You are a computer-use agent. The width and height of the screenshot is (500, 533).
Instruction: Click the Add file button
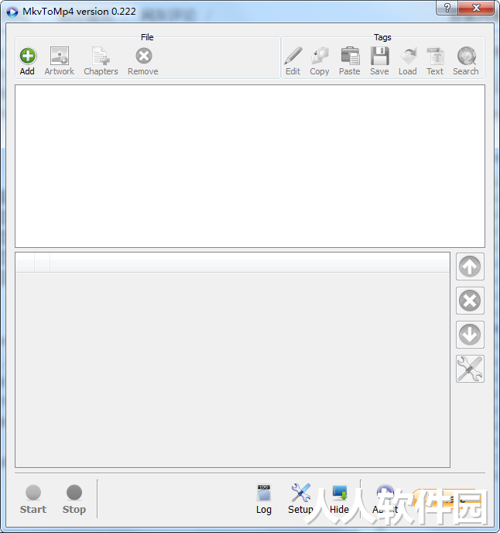pos(28,61)
